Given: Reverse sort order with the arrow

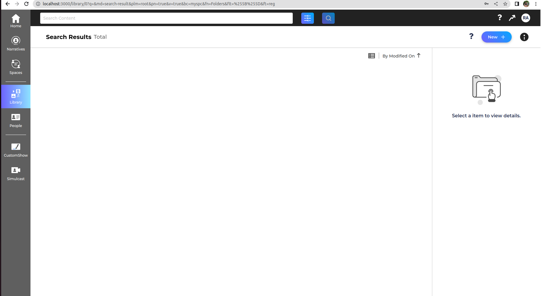Looking at the screenshot, I should (419, 55).
